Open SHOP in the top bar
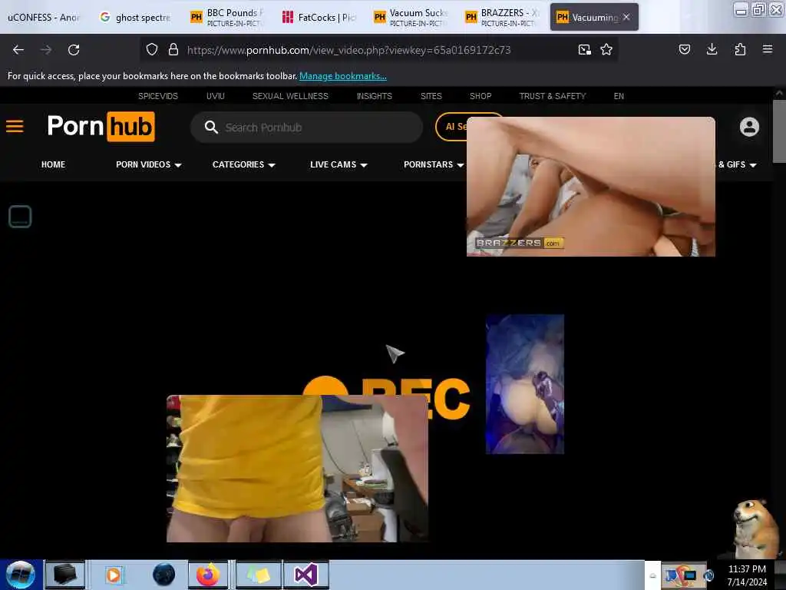Screen dimensions: 786x590 pyautogui.click(x=481, y=96)
